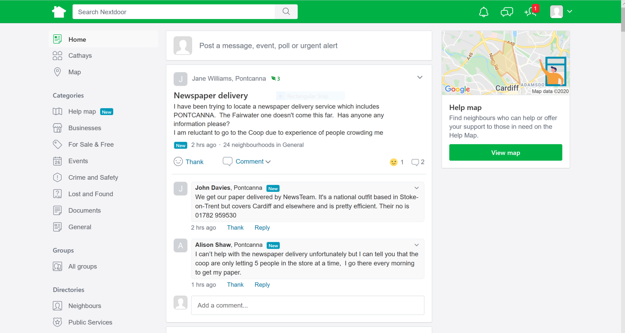Open the invite neighbours icon with badge
Screen dimensions: 625x333
pyautogui.click(x=531, y=11)
